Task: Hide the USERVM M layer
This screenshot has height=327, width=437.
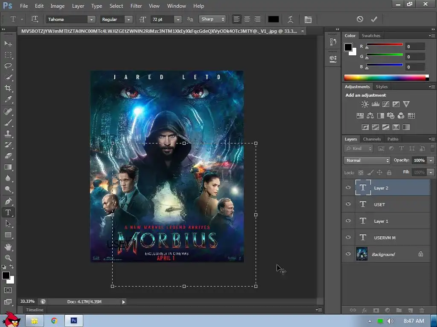Action: (x=348, y=238)
